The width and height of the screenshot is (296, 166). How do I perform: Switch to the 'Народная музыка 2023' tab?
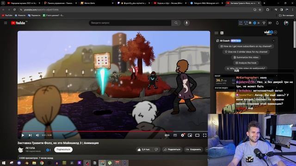coord(24,3)
